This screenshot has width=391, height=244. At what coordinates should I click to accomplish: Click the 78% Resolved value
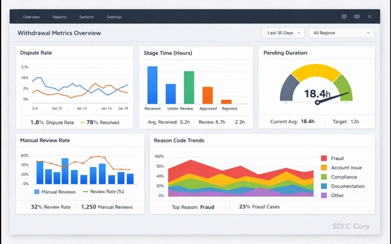click(x=102, y=122)
